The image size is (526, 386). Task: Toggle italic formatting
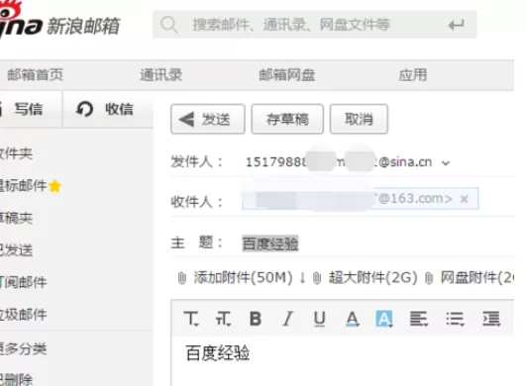coord(287,319)
